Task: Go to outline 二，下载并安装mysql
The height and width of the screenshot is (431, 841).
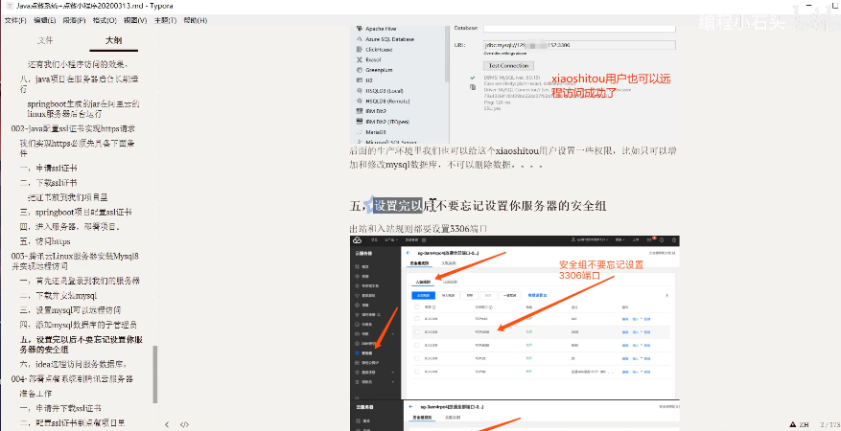Action: point(58,296)
